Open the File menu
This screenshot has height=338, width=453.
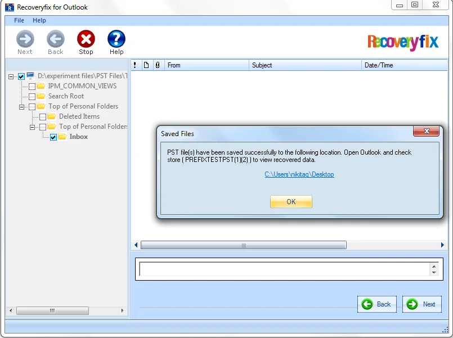pos(19,20)
